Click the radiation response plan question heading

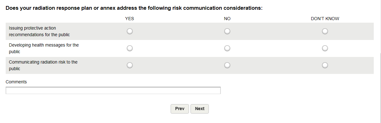(134, 8)
